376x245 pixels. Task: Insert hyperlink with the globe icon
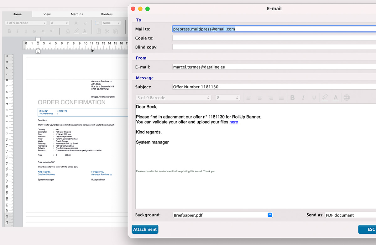pos(347,98)
